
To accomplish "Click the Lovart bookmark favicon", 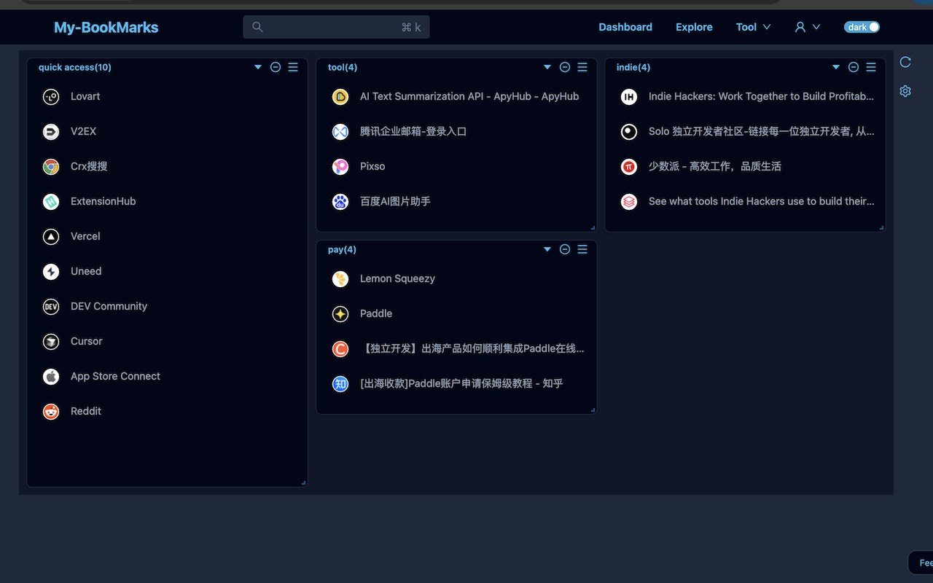I will 51,96.
